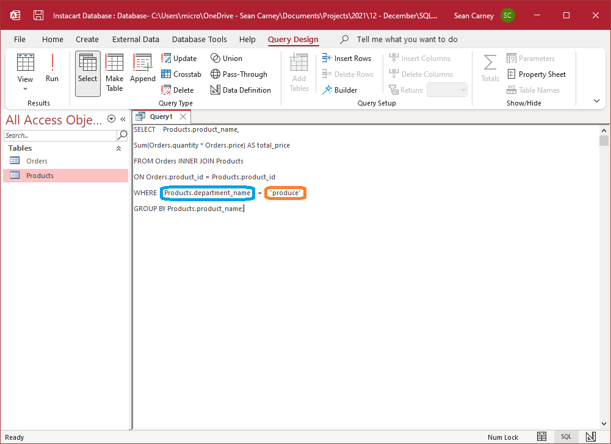Switch to Datasheet View in status bar

(x=541, y=437)
